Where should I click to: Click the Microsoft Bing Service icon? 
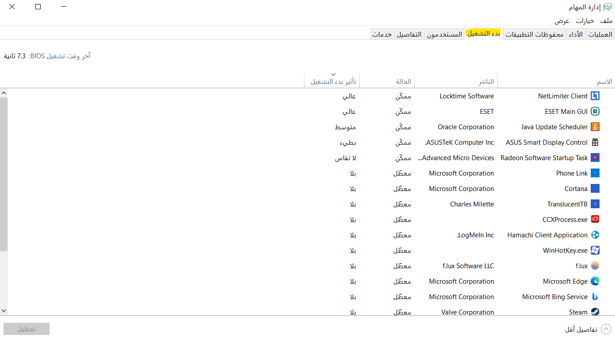[595, 297]
